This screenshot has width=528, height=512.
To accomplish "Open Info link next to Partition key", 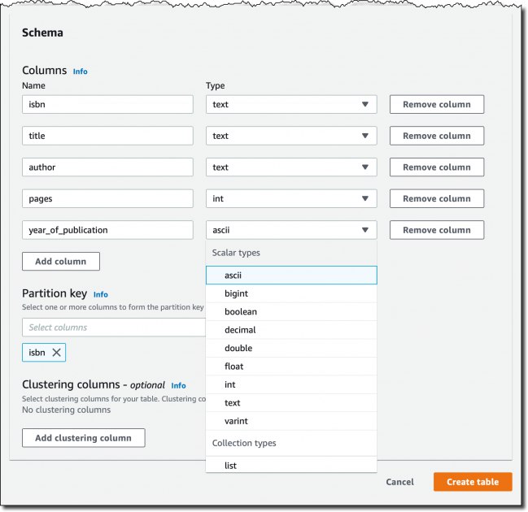I will 101,294.
